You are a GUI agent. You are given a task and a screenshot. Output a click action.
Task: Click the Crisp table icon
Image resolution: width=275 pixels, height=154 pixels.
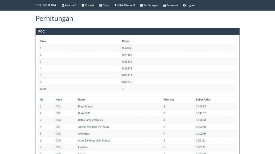tap(101, 5)
